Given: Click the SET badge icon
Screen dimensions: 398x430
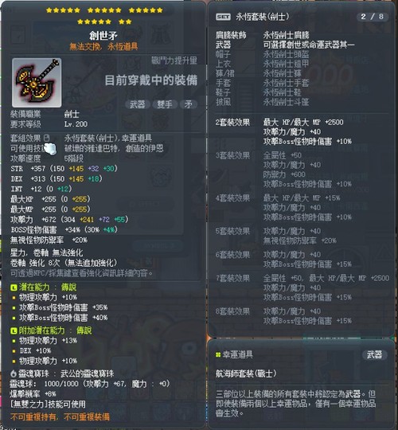Looking at the screenshot, I should (x=223, y=17).
